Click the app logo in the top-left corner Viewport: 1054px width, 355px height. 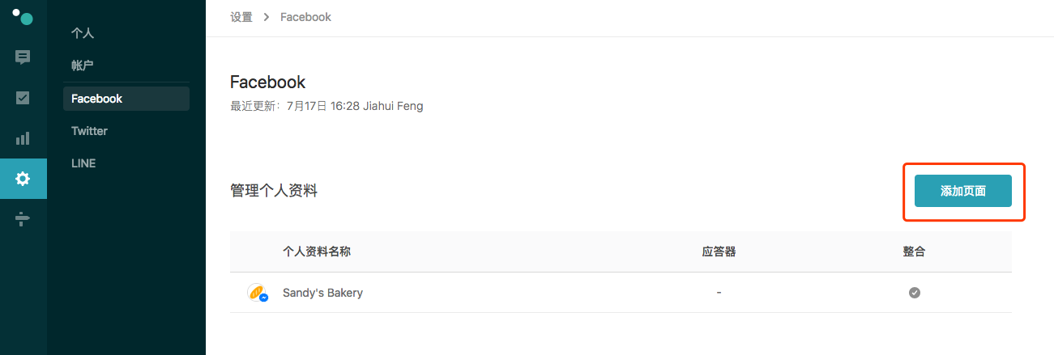[x=23, y=16]
